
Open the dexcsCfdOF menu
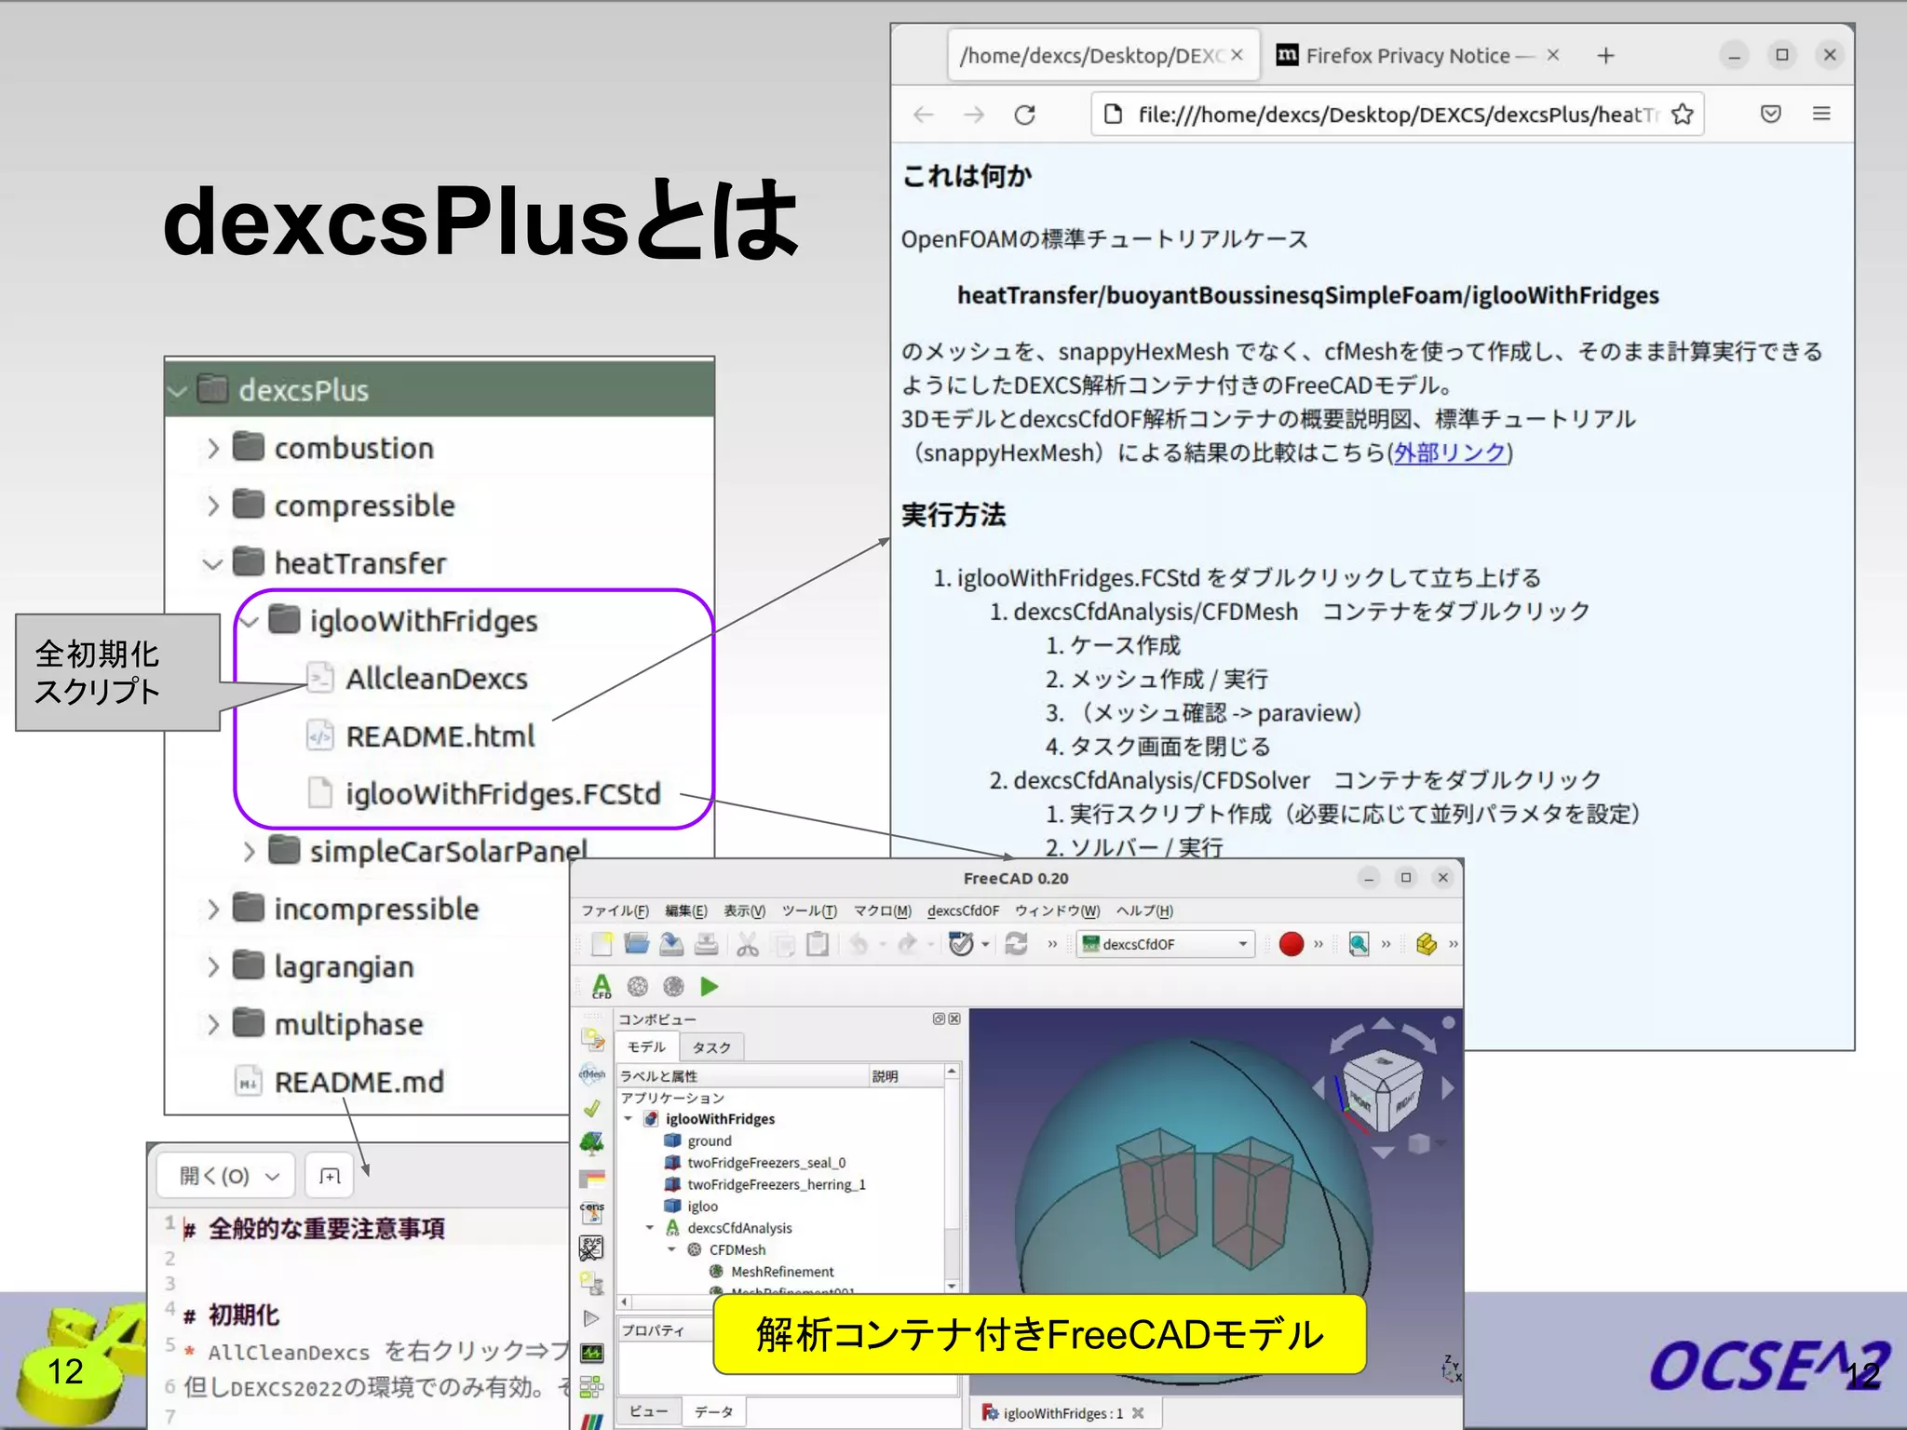coord(963,911)
